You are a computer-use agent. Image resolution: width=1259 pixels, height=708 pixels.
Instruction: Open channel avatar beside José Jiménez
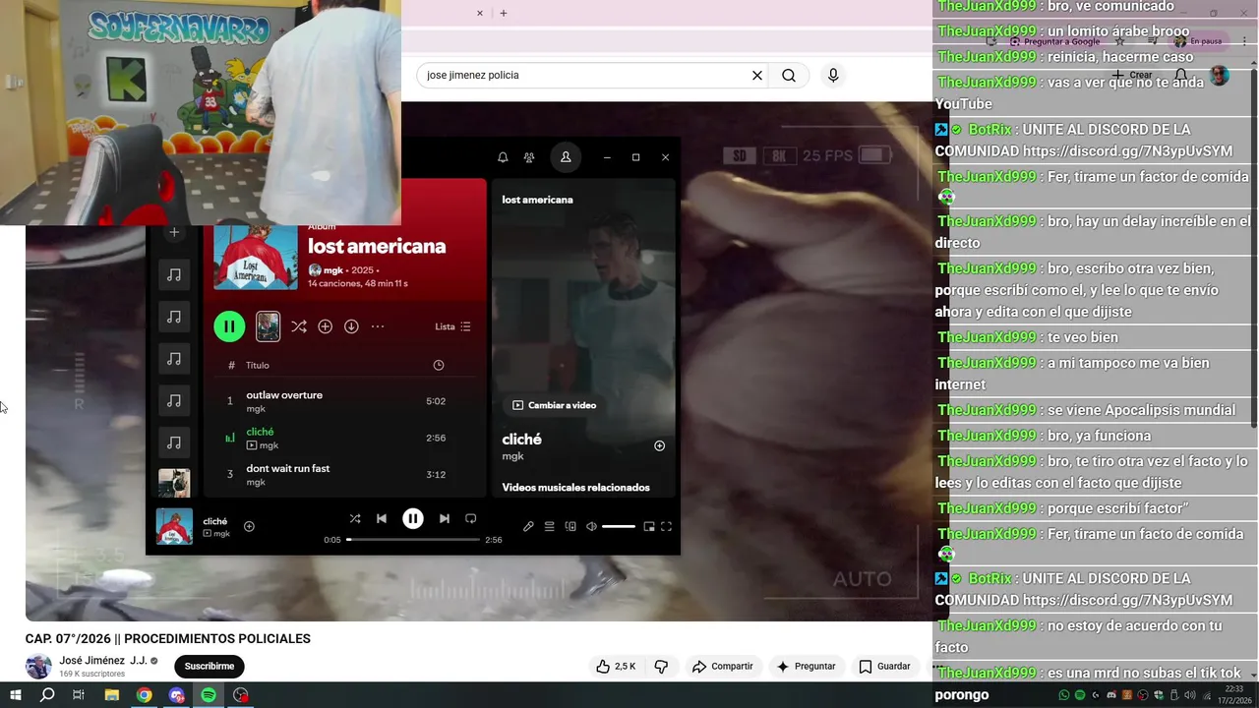38,667
